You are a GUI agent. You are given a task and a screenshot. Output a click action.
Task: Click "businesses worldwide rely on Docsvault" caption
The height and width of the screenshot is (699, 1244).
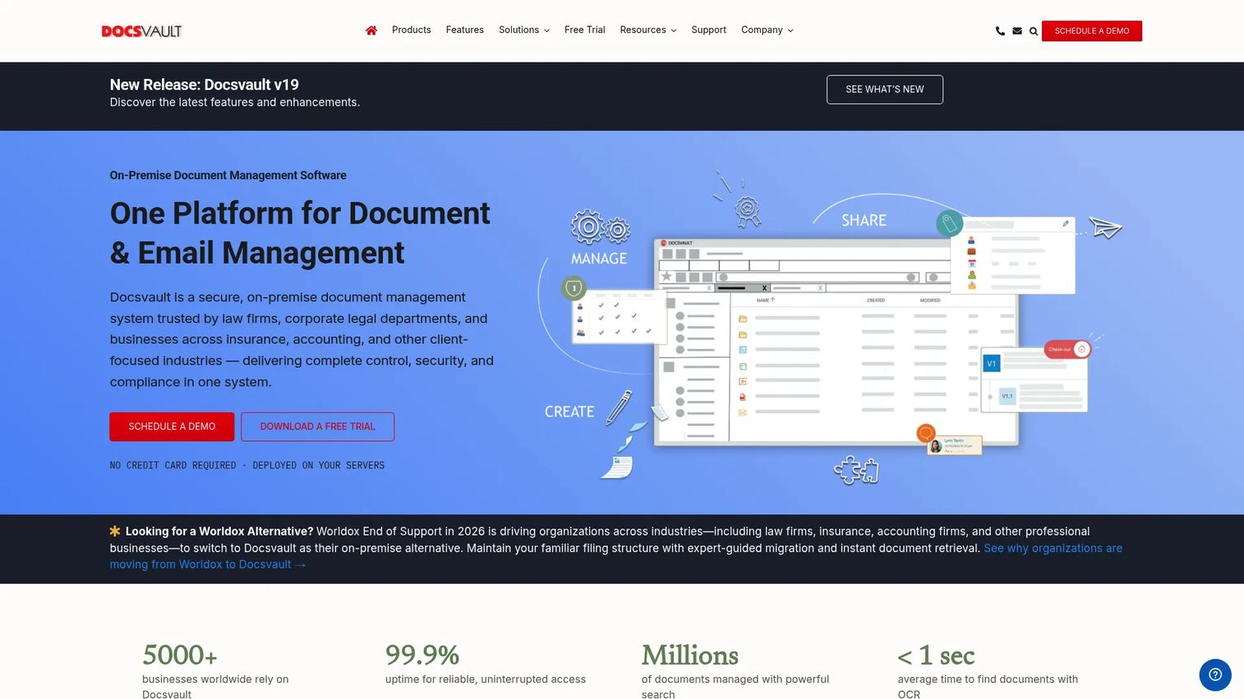pos(215,687)
